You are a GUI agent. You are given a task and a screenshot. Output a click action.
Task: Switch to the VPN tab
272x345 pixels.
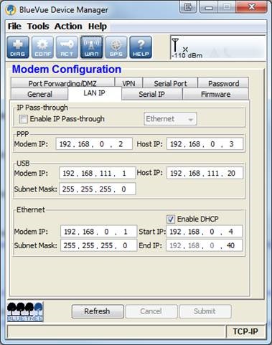128,83
